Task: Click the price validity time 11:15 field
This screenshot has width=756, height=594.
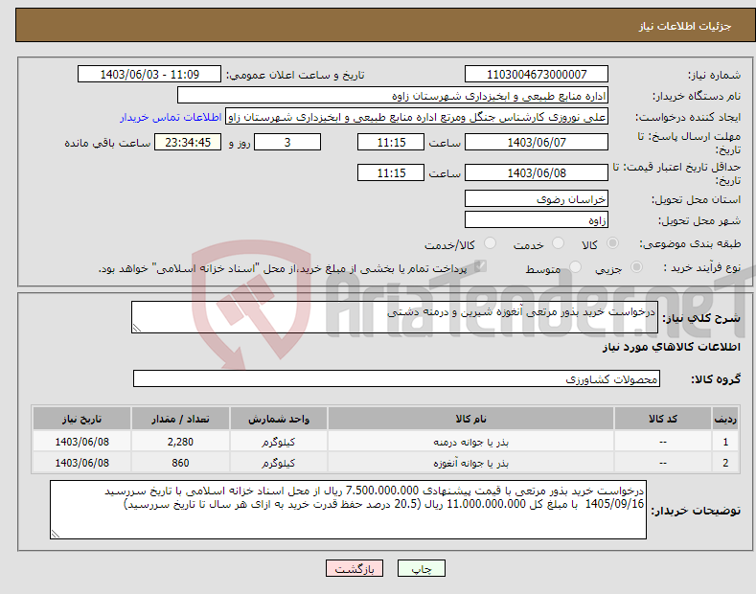Action: pyautogui.click(x=391, y=172)
